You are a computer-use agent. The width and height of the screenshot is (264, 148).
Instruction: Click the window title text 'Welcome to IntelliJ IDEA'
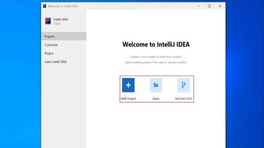coord(63,6)
